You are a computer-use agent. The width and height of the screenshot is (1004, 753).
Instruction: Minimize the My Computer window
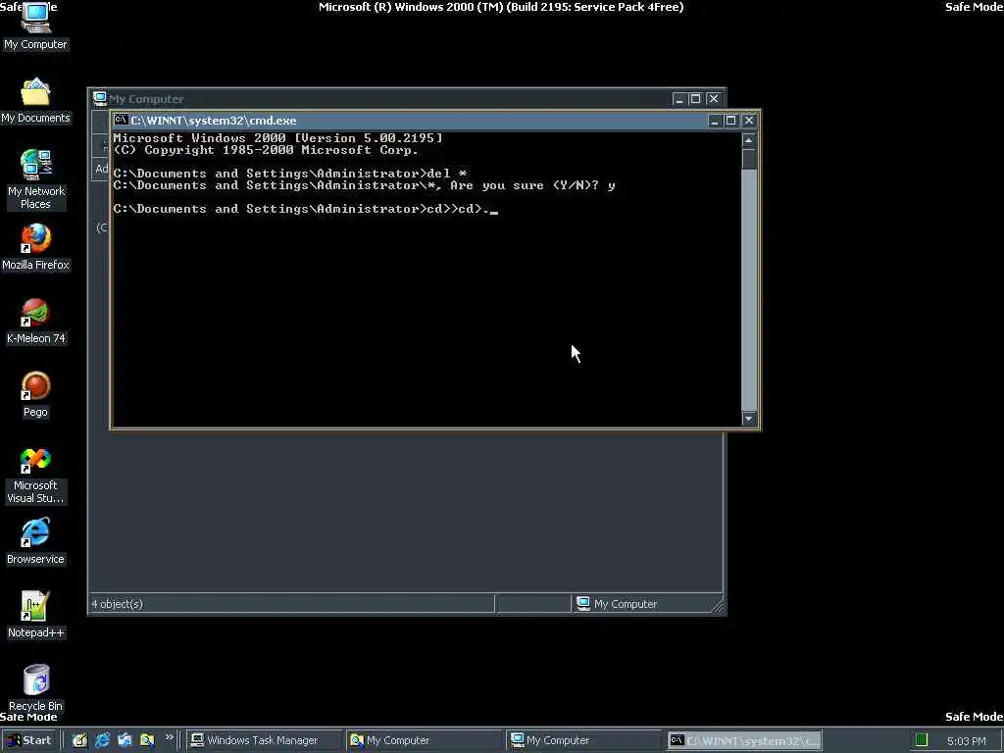(x=678, y=99)
